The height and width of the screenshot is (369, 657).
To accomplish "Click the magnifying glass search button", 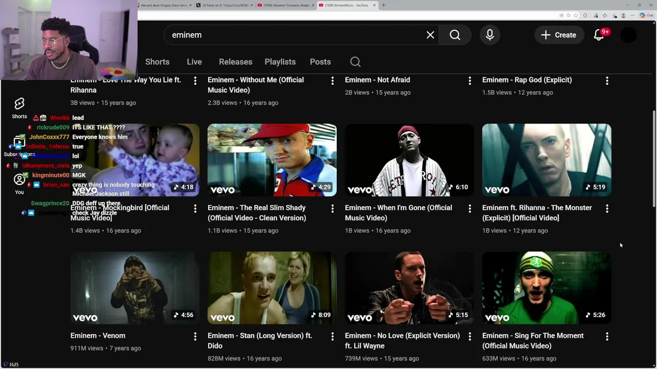I will pyautogui.click(x=455, y=35).
